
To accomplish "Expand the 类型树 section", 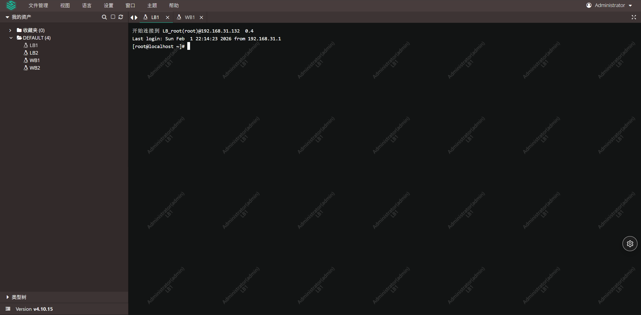I will pos(8,297).
